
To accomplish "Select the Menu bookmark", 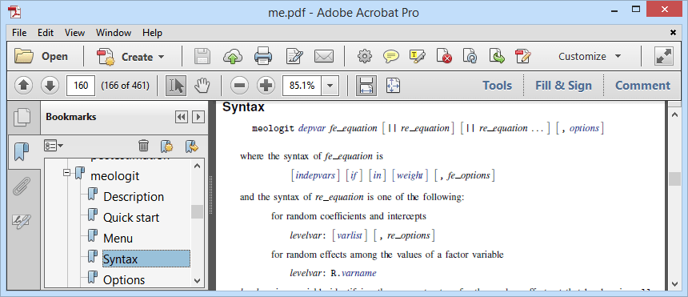I will [118, 239].
